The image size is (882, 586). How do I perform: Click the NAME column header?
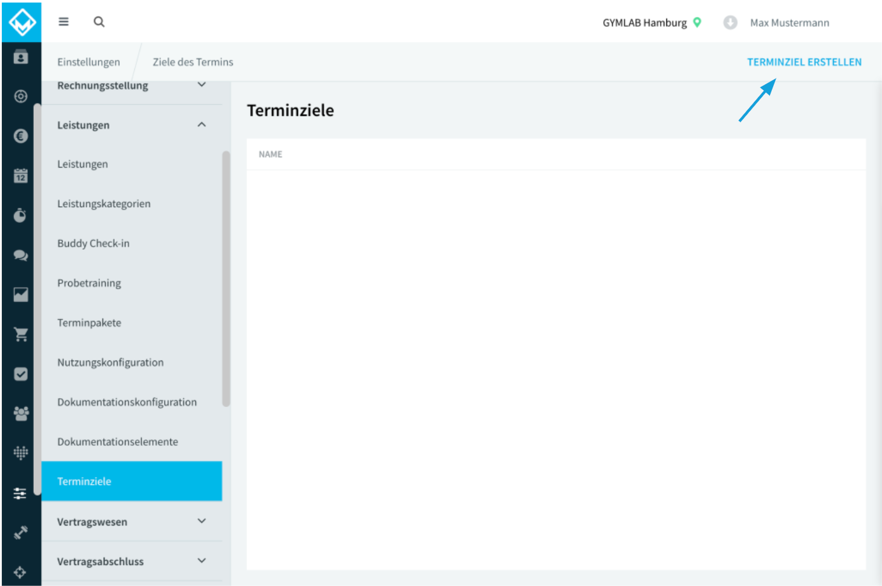point(270,154)
